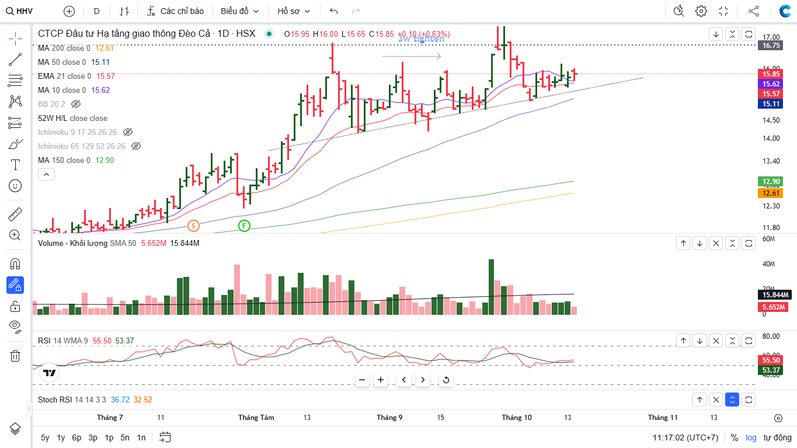
Task: Open chart settings gear icon
Action: [701, 11]
